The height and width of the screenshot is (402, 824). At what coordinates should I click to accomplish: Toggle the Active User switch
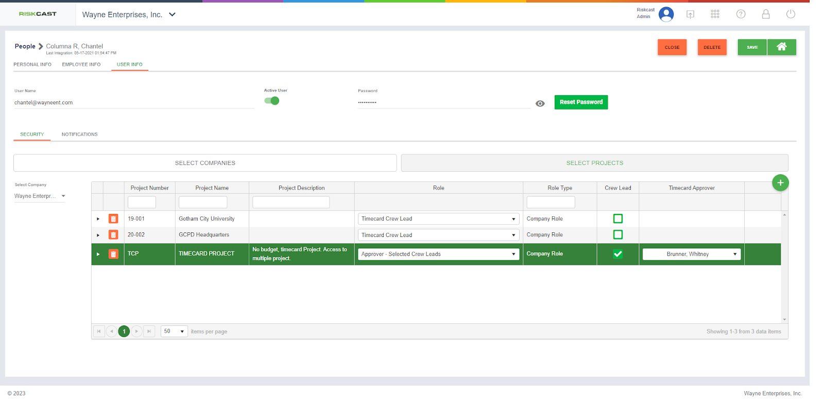272,101
